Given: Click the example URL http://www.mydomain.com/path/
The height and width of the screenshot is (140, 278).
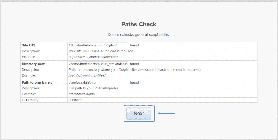Looking at the screenshot, I should (x=93, y=57).
